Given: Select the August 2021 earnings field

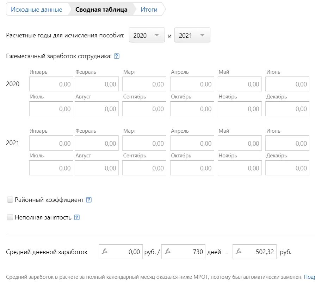Looking at the screenshot, I should coord(97,168).
